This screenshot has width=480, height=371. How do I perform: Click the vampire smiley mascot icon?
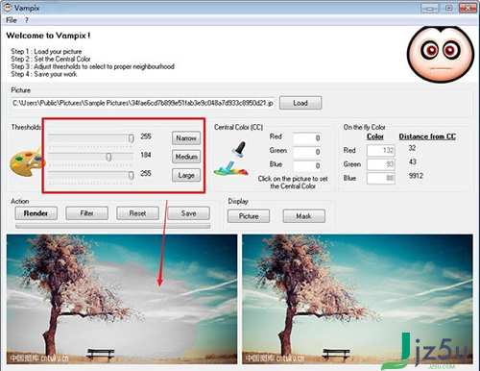click(x=440, y=54)
